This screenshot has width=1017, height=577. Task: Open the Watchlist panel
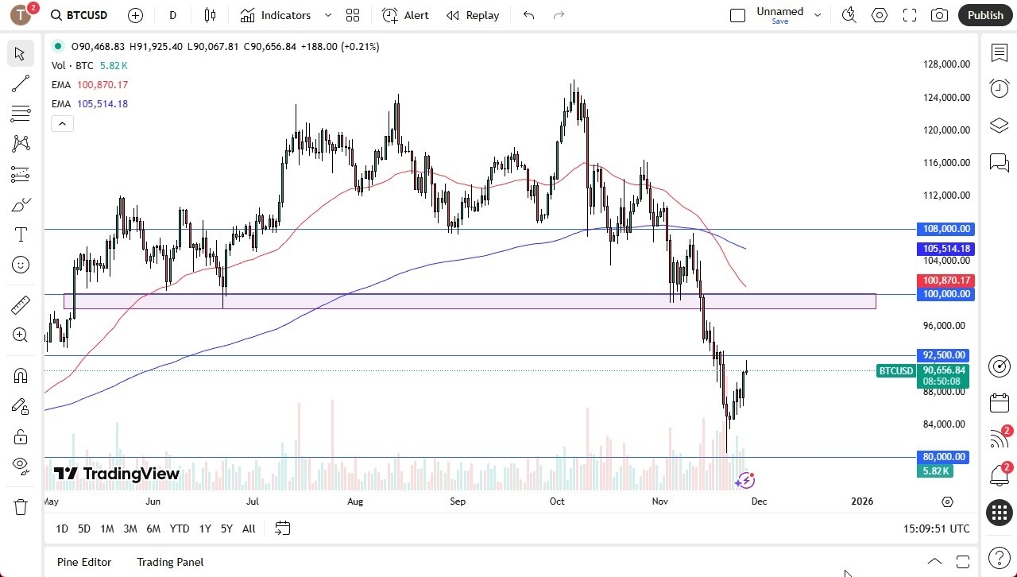coord(999,52)
